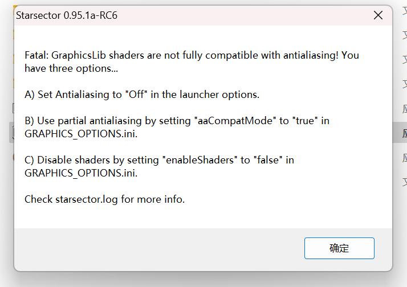Select the highlighted row behind the dialog
Image resolution: width=407 pixels, height=287 pixels.
(x=400, y=133)
